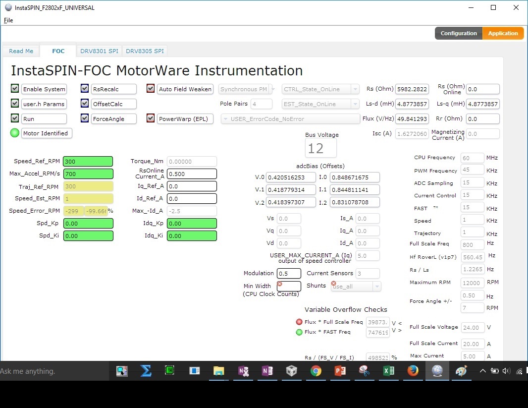Click the Min Width CPU clock counts field

coord(289,286)
